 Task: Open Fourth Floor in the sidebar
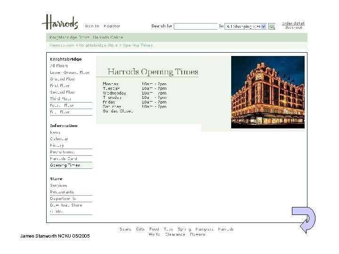pyautogui.click(x=62, y=105)
